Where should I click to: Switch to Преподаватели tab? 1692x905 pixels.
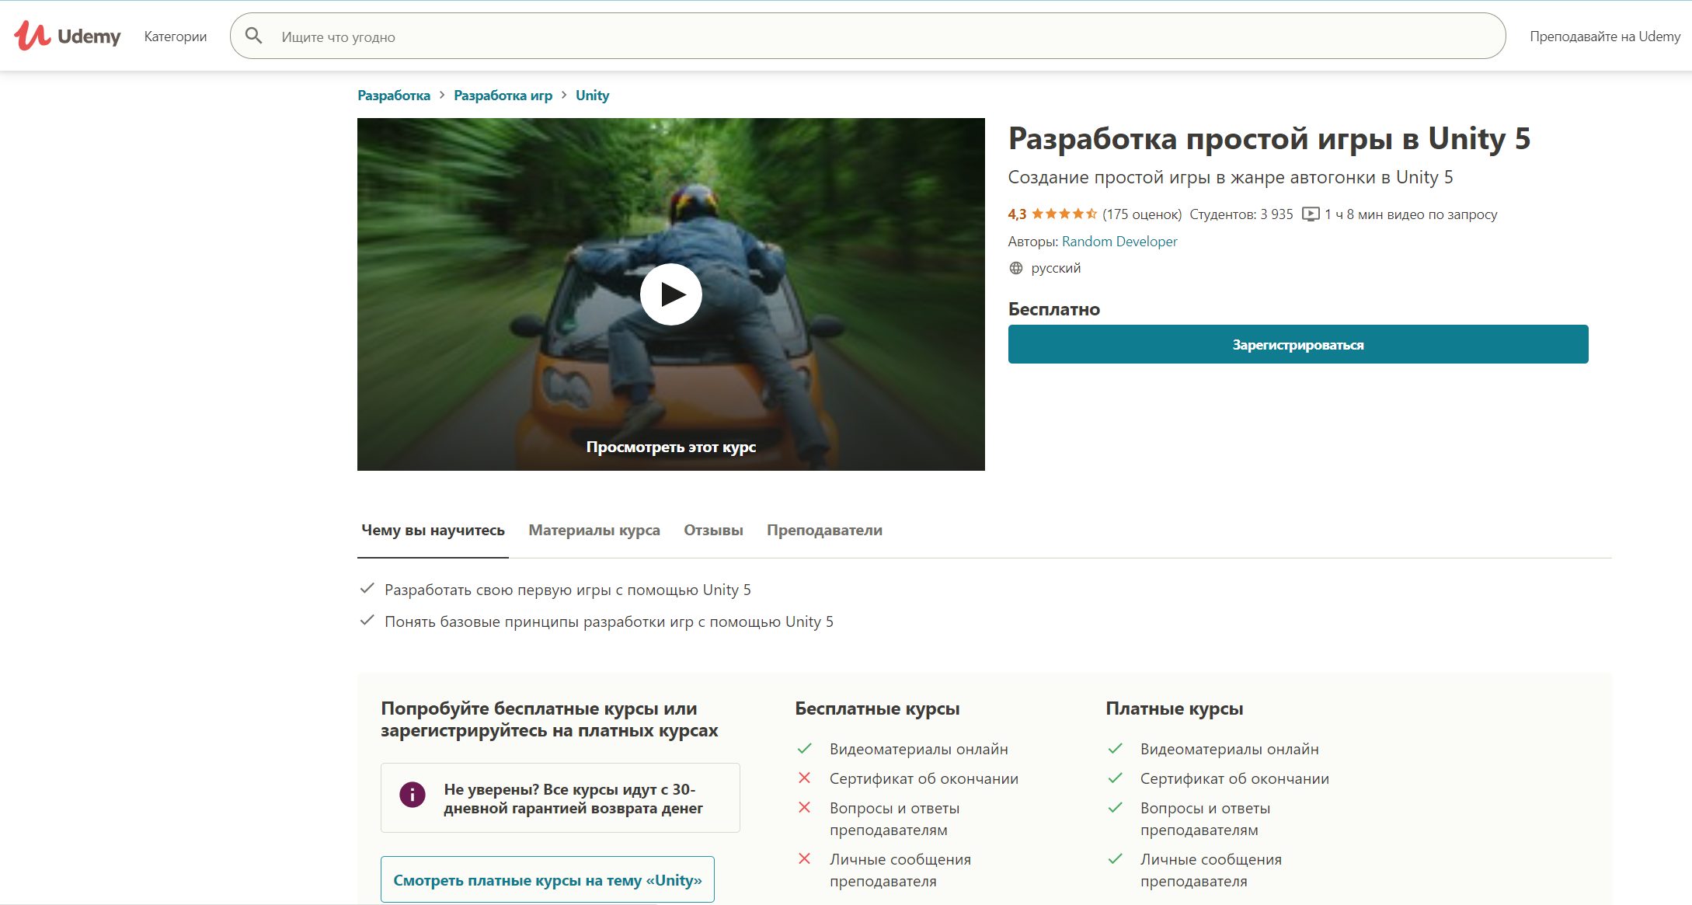click(x=824, y=530)
